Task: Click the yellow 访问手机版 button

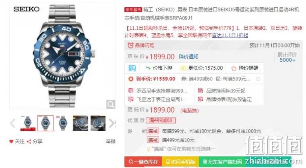Action: click(x=180, y=162)
